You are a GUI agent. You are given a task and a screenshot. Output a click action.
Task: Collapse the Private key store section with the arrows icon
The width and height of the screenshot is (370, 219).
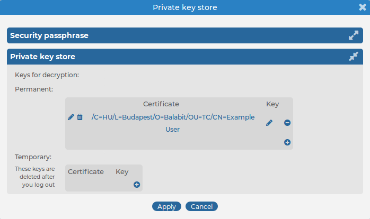point(354,57)
